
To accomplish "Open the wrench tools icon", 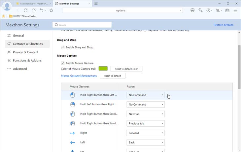I will (x=200, y=10).
